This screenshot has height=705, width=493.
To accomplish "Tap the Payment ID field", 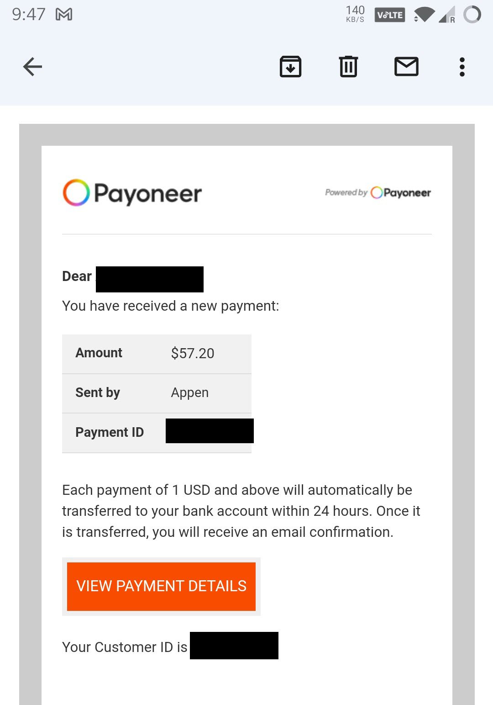I will pos(157,432).
